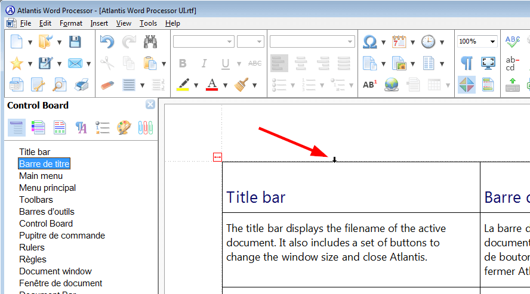The image size is (530, 294).
Task: Click the Open folder icon
Action: pos(45,42)
